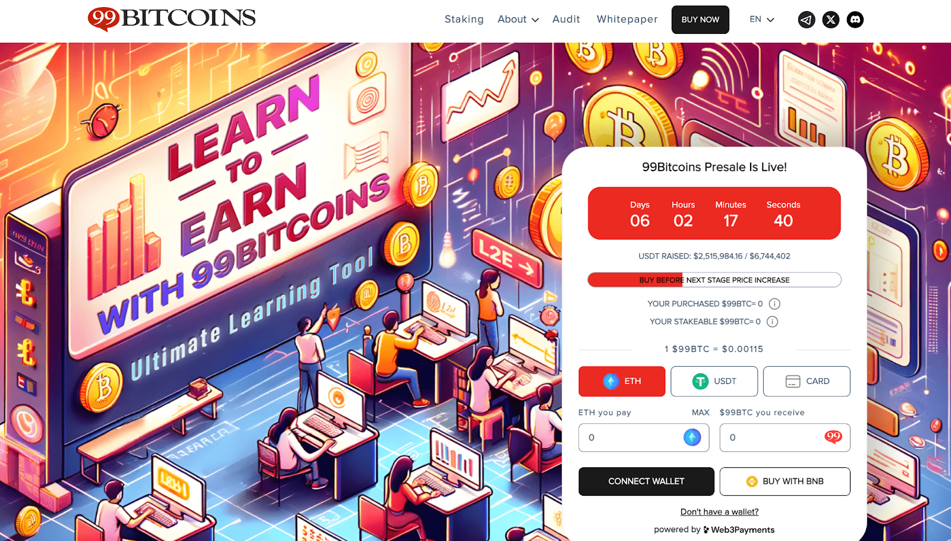Screen dimensions: 951x541
Task: Select ETH payment option
Action: click(x=622, y=381)
